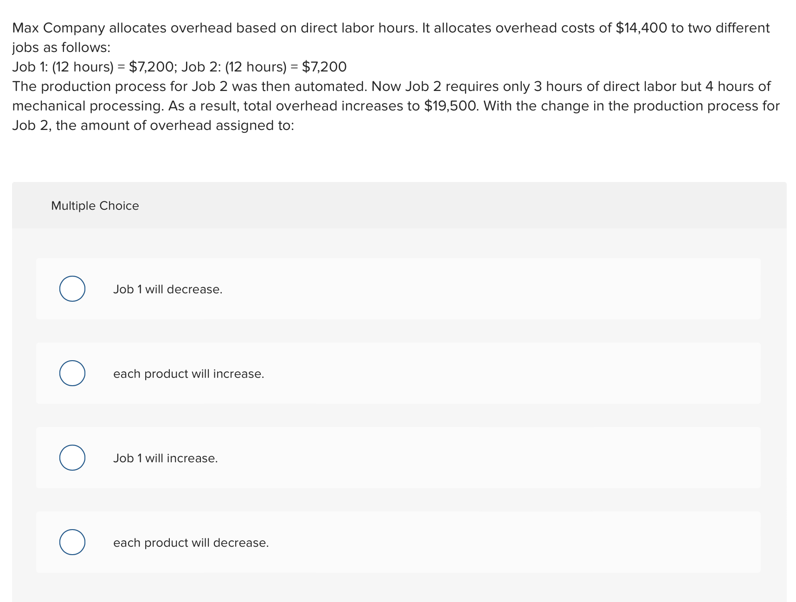796x602 pixels.
Task: Select the 'Job 1 will increase' radio button
Action: pos(72,457)
